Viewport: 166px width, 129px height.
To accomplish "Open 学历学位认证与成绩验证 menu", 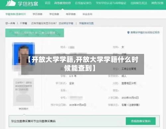I will (x=111, y=3).
